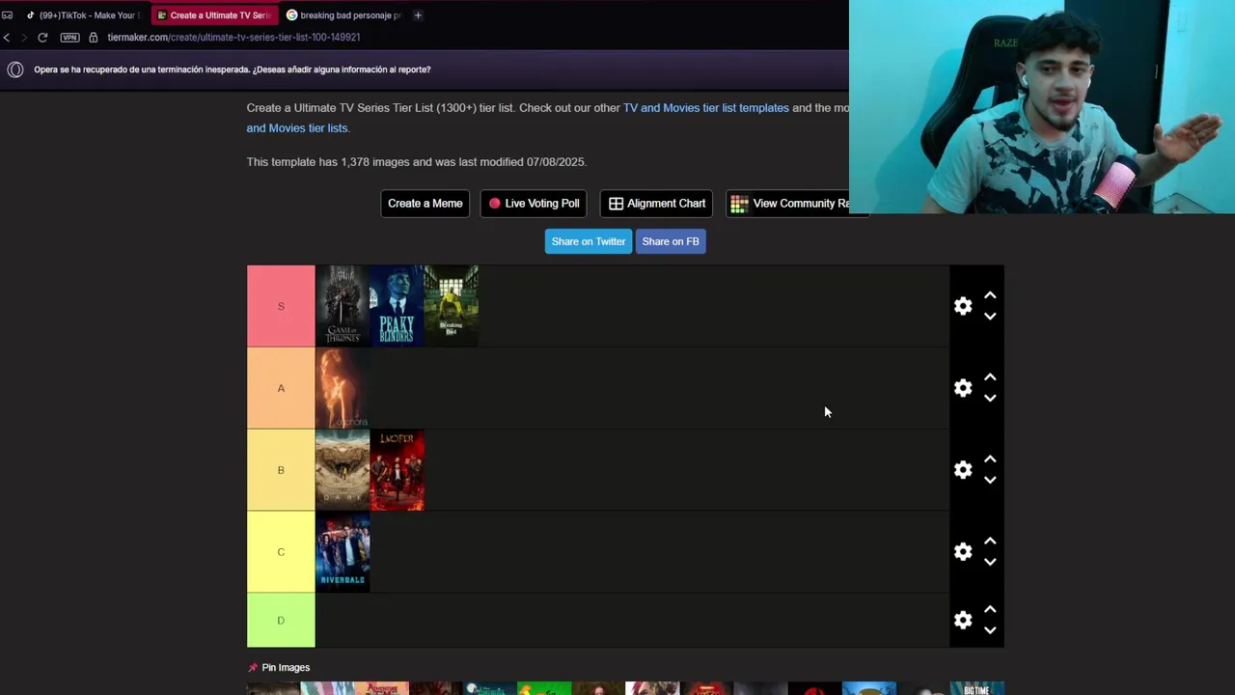Select the fiery poster in A tier
Image resolution: width=1235 pixels, height=695 pixels.
[343, 388]
